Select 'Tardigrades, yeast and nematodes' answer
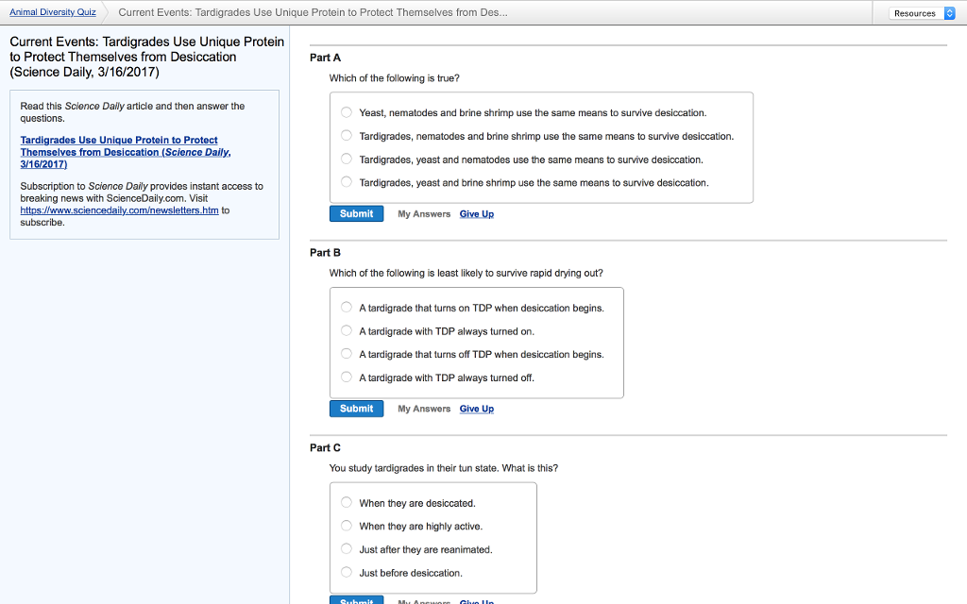The height and width of the screenshot is (604, 967). click(x=347, y=159)
